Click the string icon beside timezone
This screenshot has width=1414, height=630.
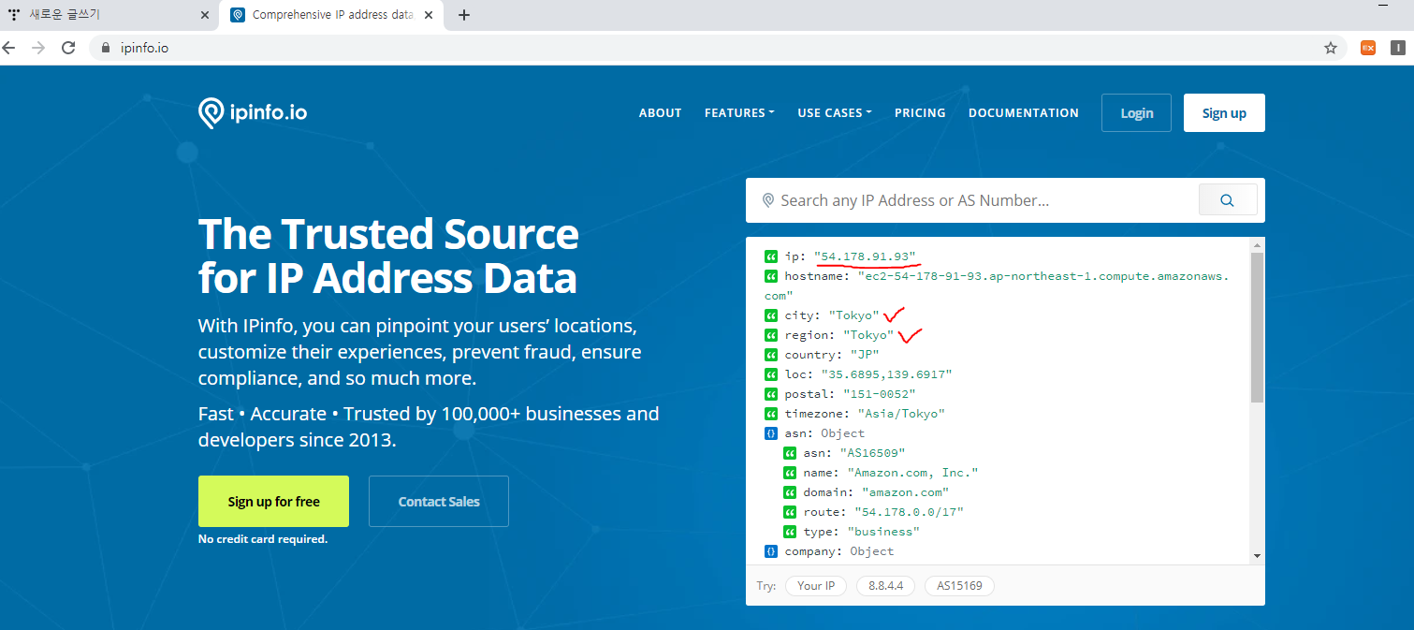tap(771, 414)
